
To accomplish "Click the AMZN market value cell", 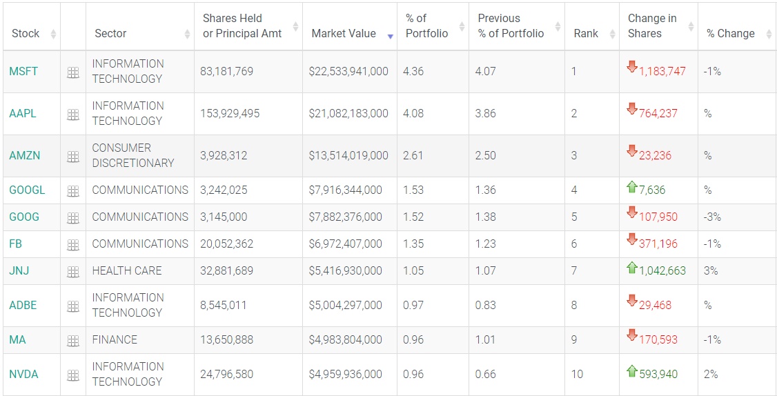I will pyautogui.click(x=348, y=155).
